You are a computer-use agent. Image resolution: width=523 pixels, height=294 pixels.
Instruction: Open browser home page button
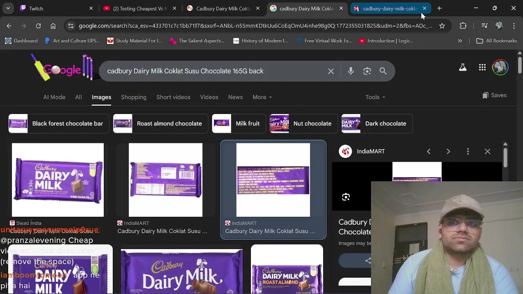pyautogui.click(x=53, y=26)
